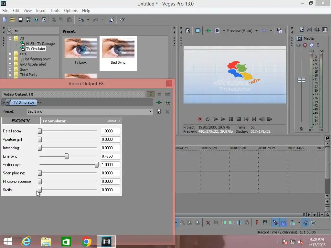
Task: Collapse the All folder in plug-in tree
Action: pyautogui.click(x=10, y=39)
